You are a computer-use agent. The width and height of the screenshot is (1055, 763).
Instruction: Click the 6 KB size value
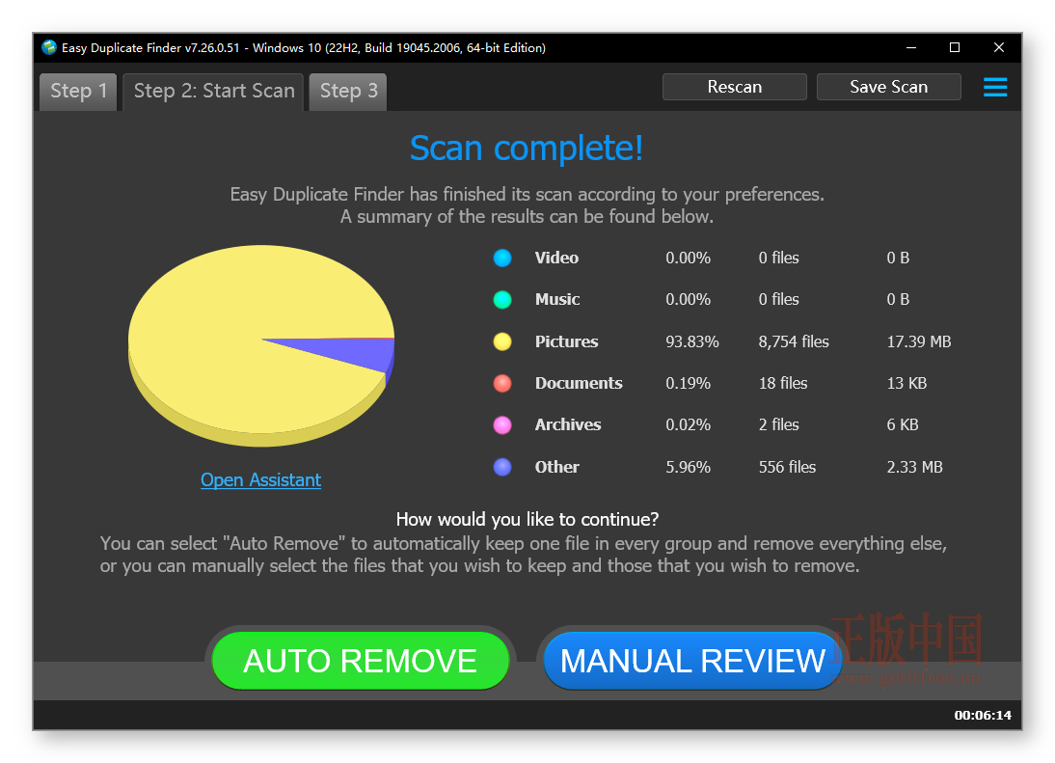(903, 425)
